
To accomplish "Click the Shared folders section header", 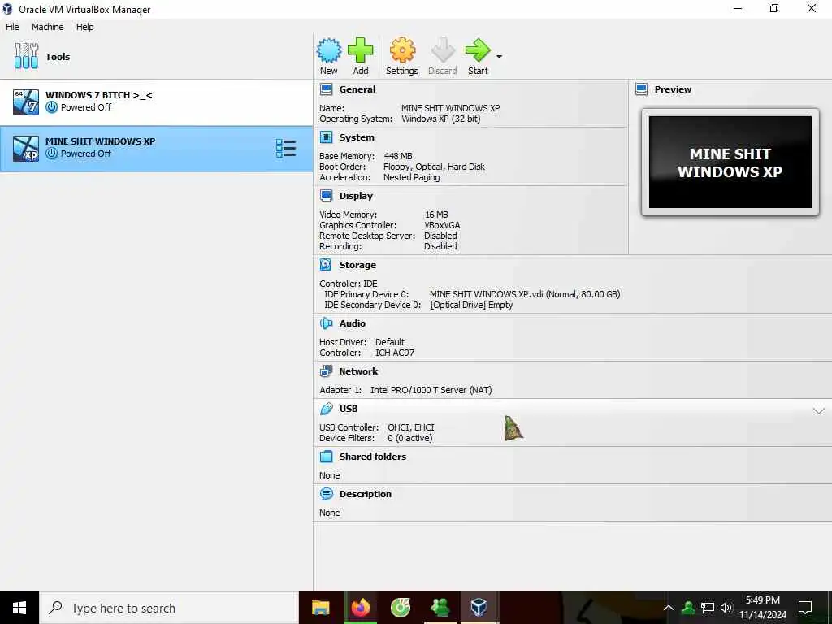I will coord(372,457).
